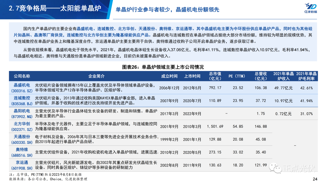Image resolution: width=326 pixels, height=183 pixels.
Task: Click the paragraph beginning 从营收规模来看
Action: [x=162, y=53]
